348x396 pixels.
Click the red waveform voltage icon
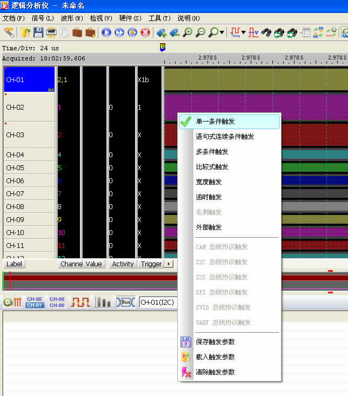253,32
